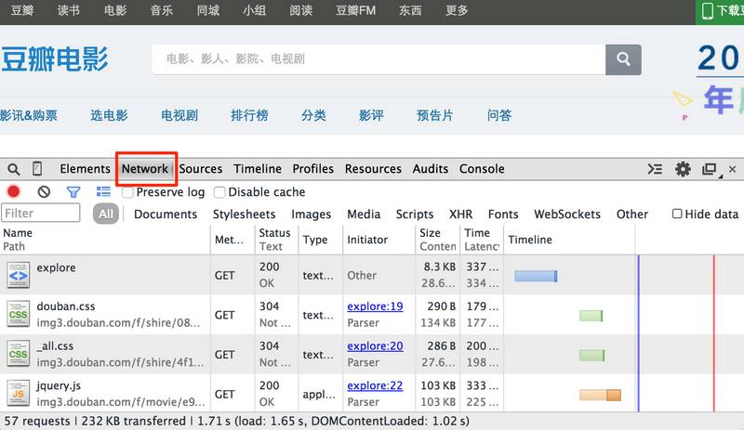Close the DevTools panel
Screen dimensions: 744x430
(x=732, y=169)
